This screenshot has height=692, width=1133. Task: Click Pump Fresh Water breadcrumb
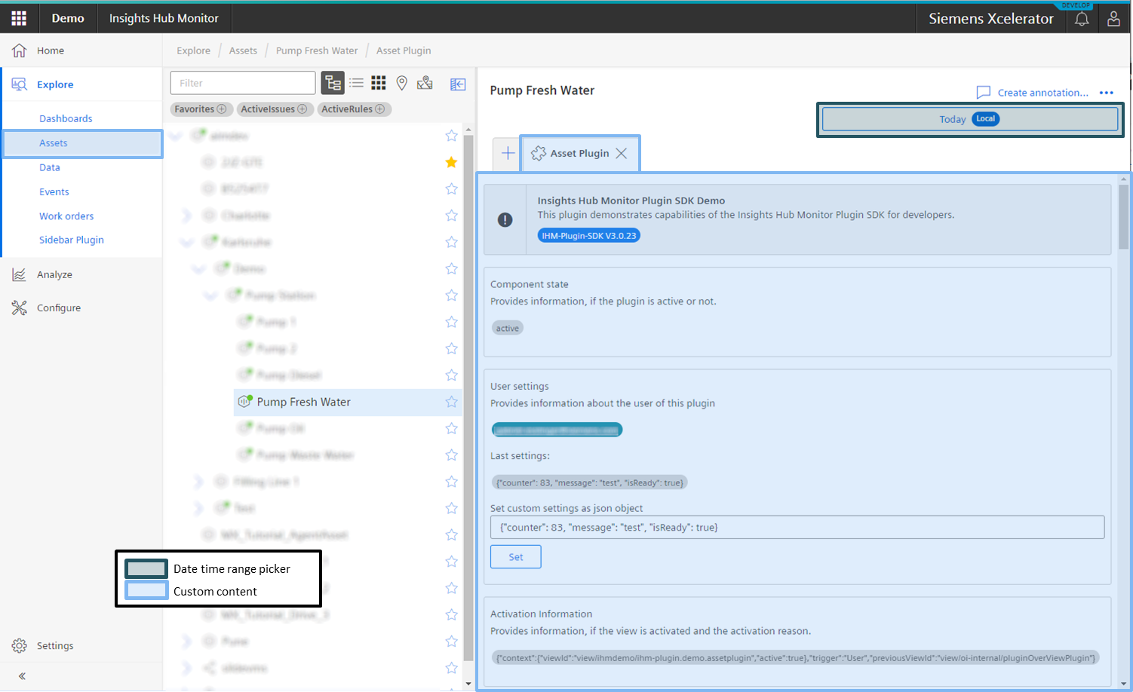317,51
